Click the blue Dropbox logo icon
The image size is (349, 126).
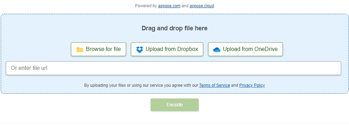pyautogui.click(x=140, y=49)
